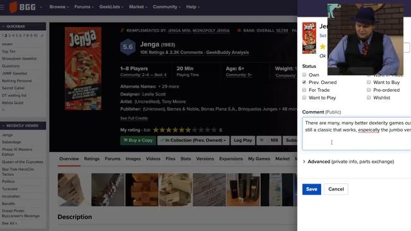
Task: Switch to the Forums tab below game info
Action: (x=113, y=158)
